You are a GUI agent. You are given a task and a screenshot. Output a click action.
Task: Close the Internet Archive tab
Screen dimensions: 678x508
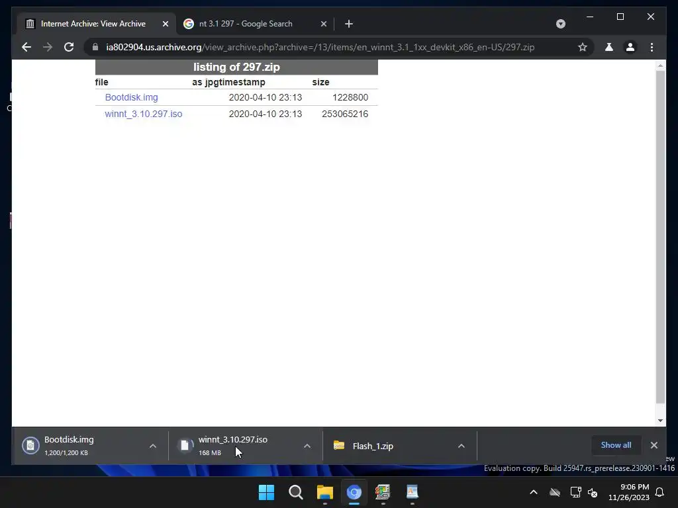[x=165, y=24]
